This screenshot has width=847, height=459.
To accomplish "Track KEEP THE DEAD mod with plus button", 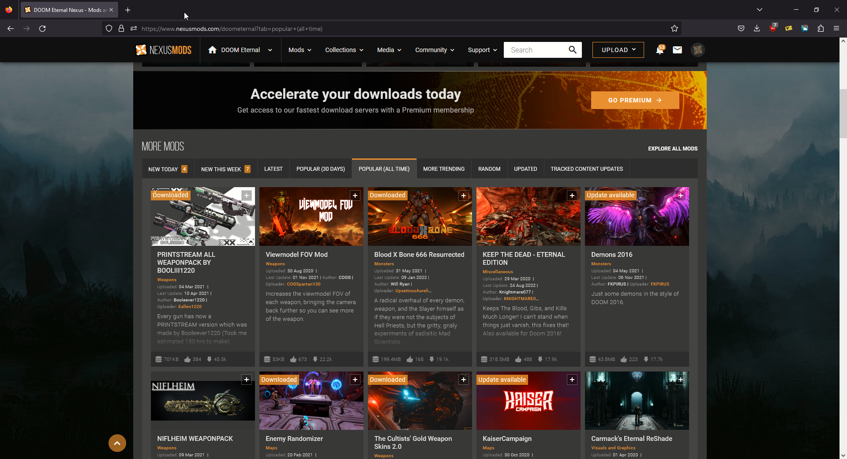I will point(572,196).
